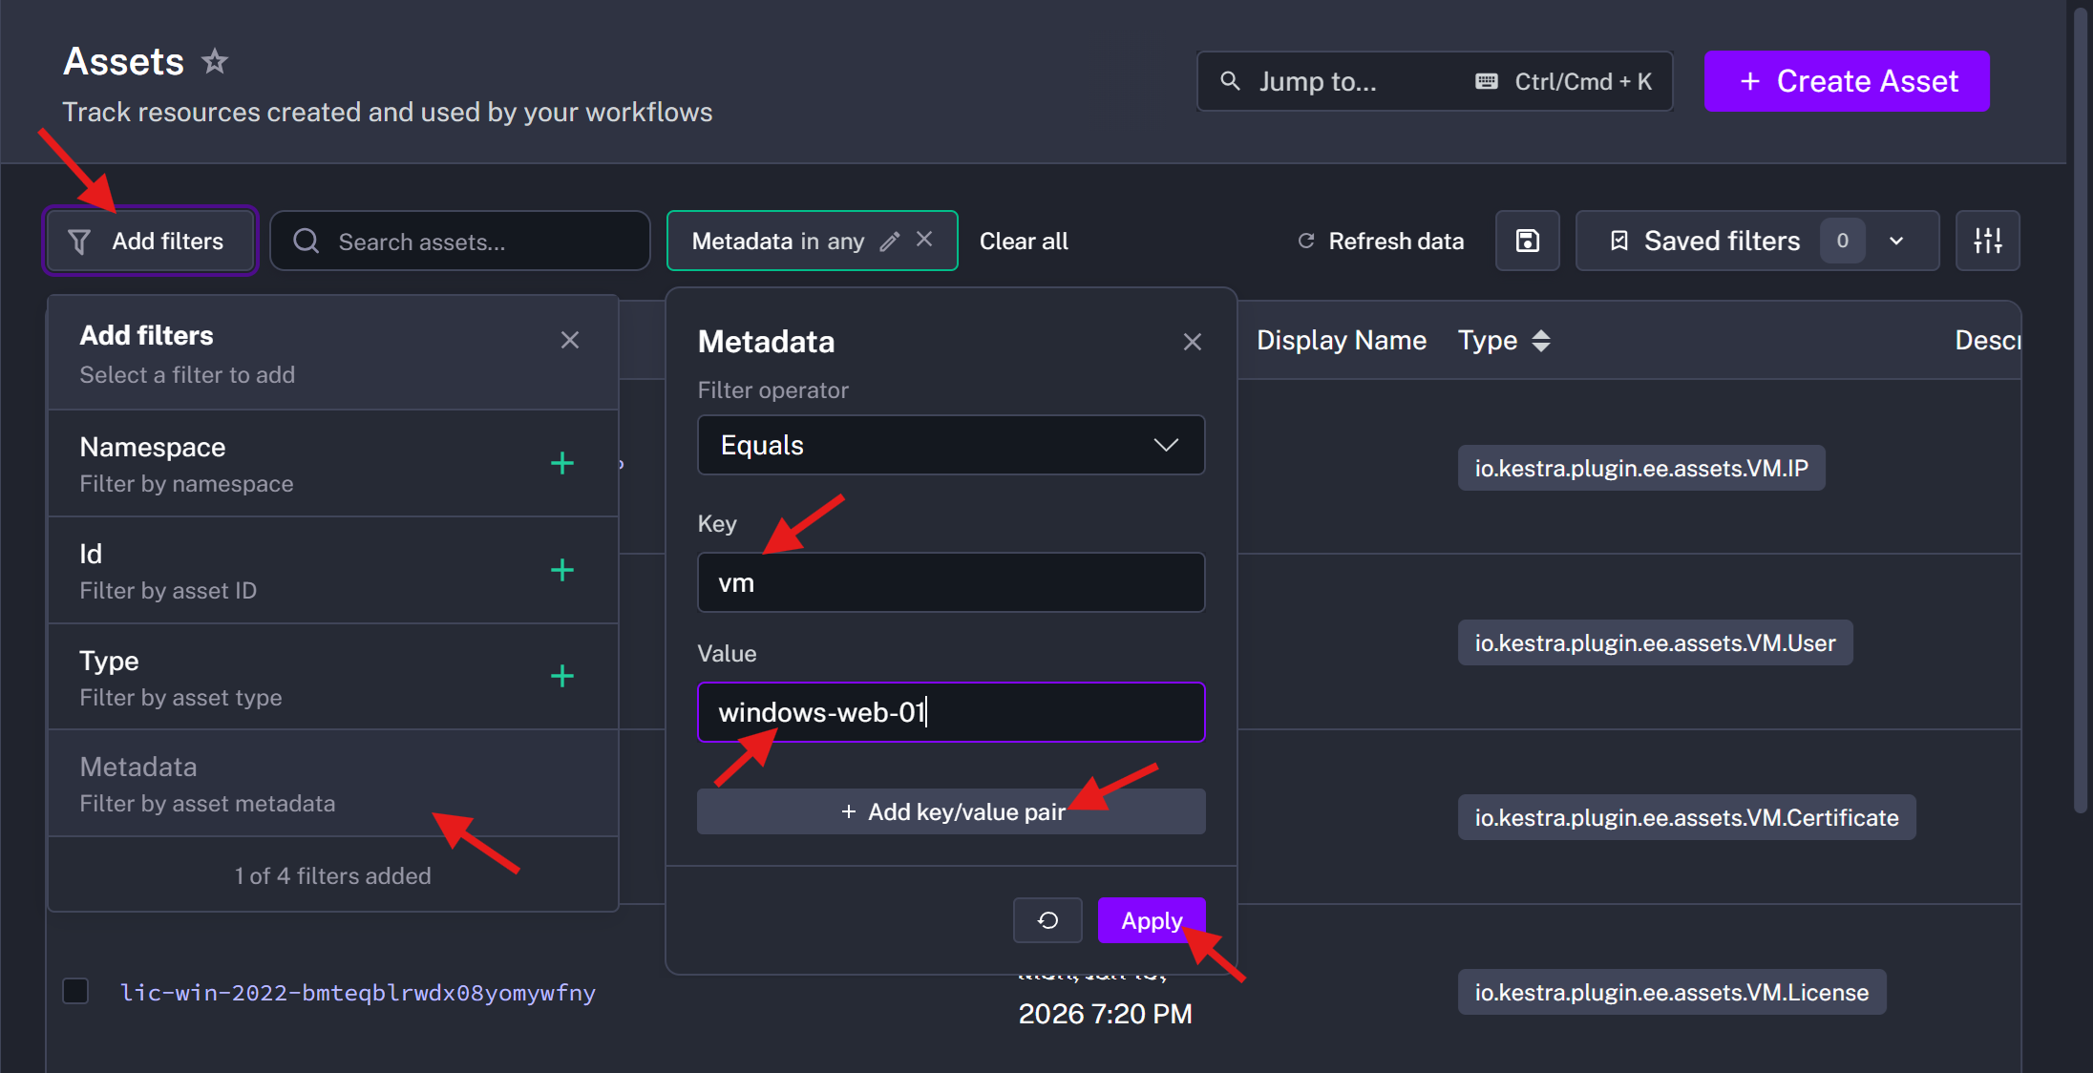Image resolution: width=2093 pixels, height=1073 pixels.
Task: Add a new key/value pair
Action: click(x=950, y=811)
